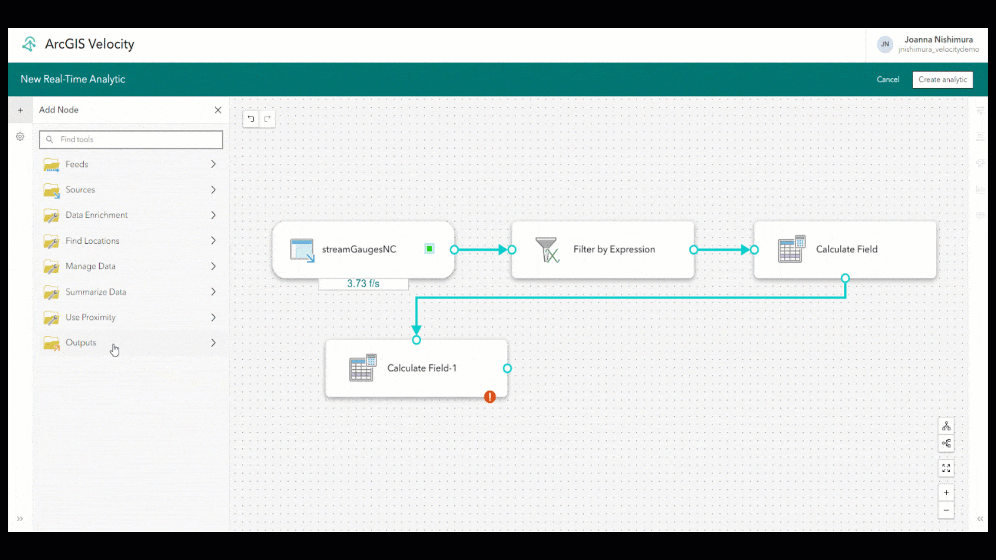Click the Calculate Field node icon

(x=791, y=248)
